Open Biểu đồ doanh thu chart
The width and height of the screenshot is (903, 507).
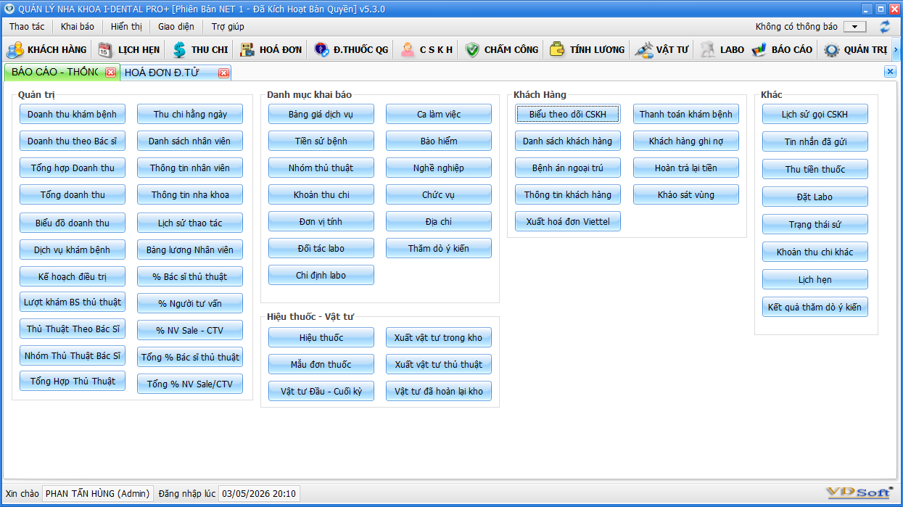tap(73, 223)
